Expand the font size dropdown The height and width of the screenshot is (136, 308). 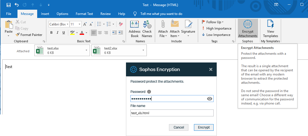(79, 24)
